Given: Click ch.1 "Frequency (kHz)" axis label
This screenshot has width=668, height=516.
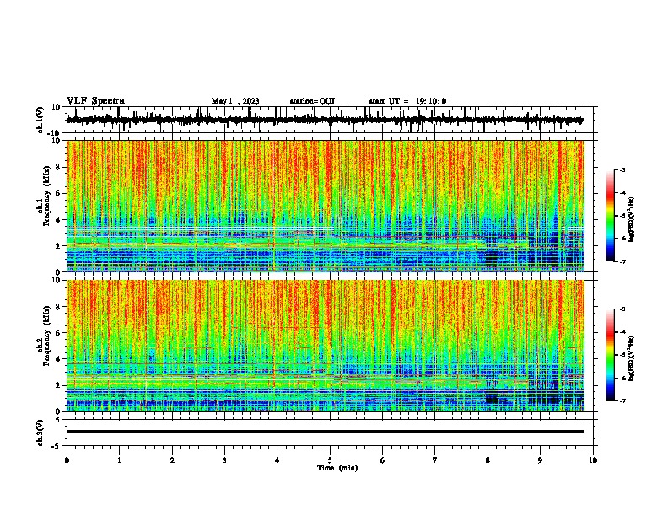Looking at the screenshot, I should coord(46,196).
